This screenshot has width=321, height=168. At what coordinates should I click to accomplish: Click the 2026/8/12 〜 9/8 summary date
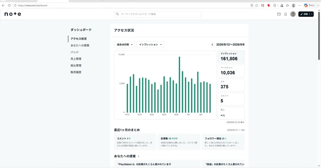point(236,130)
